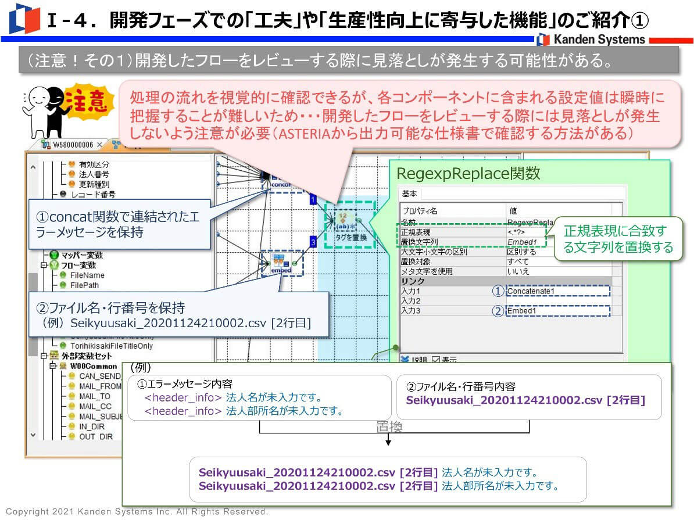Click the yellow icon beside MAIL_FROM
The height and width of the screenshot is (520, 694).
point(71,386)
